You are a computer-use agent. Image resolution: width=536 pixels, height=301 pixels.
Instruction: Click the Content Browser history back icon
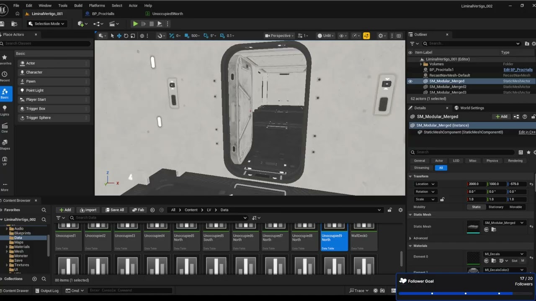click(x=152, y=210)
